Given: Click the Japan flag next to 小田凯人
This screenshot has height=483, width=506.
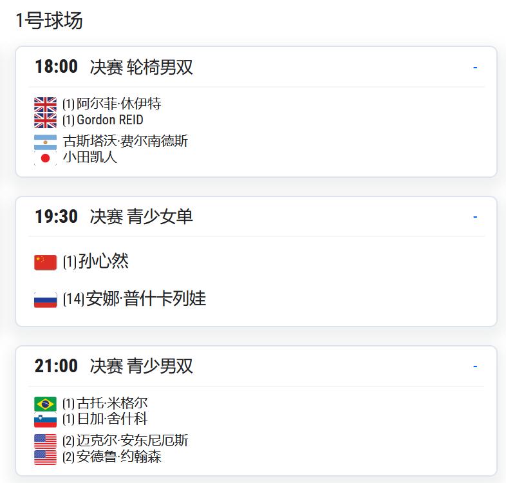Looking at the screenshot, I should (45, 158).
